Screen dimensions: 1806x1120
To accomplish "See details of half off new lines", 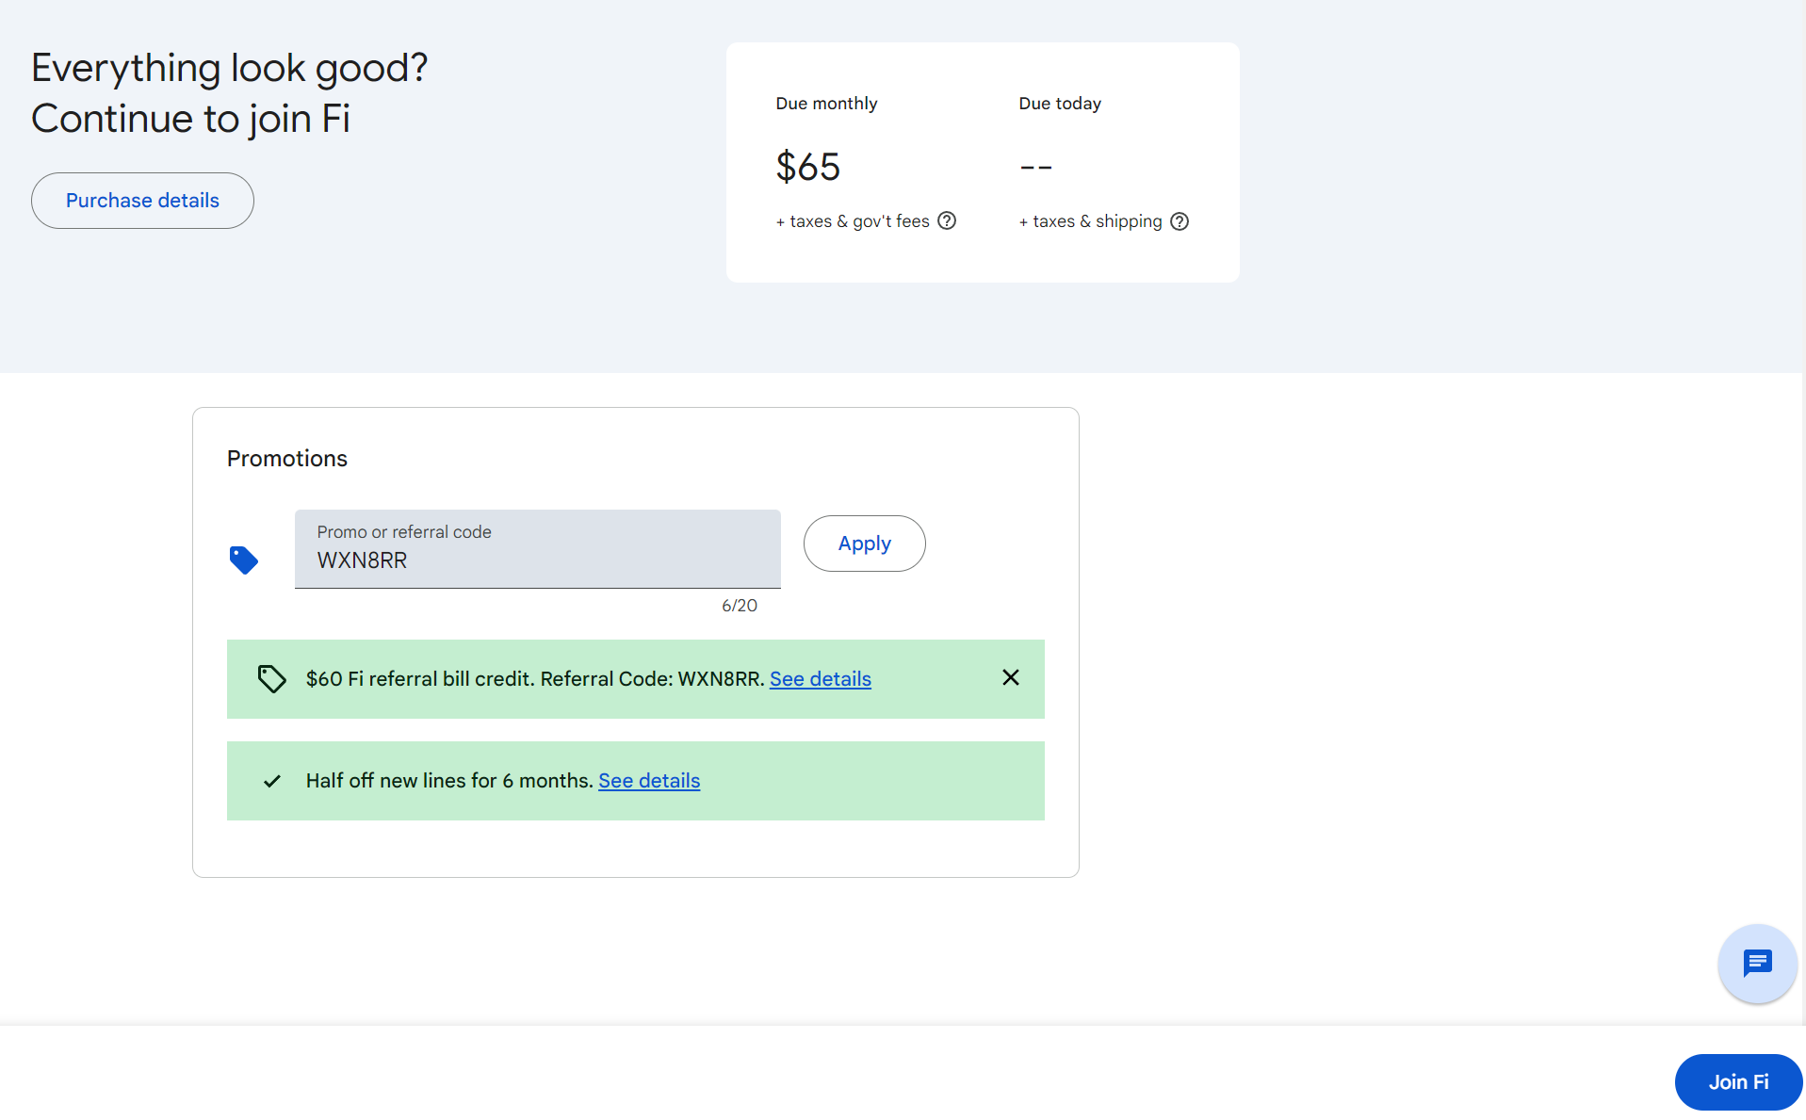I will pos(649,781).
